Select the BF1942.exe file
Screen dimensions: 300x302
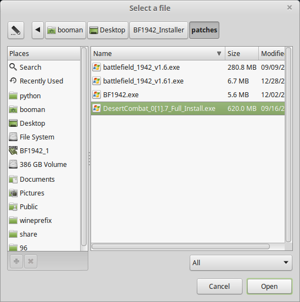[188, 95]
